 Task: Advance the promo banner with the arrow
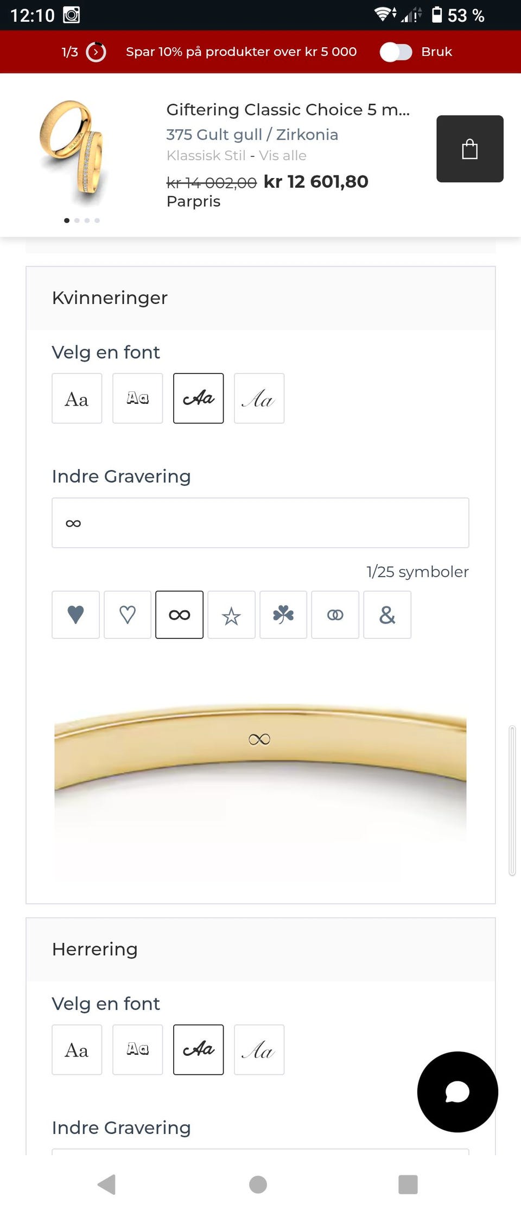click(94, 52)
